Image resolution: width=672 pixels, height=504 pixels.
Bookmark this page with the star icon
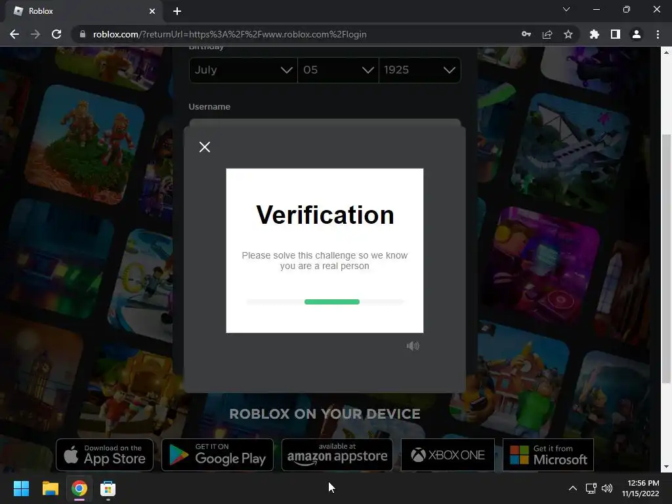(568, 34)
